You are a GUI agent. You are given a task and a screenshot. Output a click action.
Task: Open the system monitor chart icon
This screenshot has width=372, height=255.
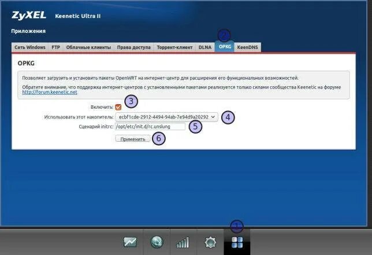coord(130,242)
